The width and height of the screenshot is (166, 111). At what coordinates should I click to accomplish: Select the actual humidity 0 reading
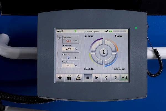coord(68,58)
